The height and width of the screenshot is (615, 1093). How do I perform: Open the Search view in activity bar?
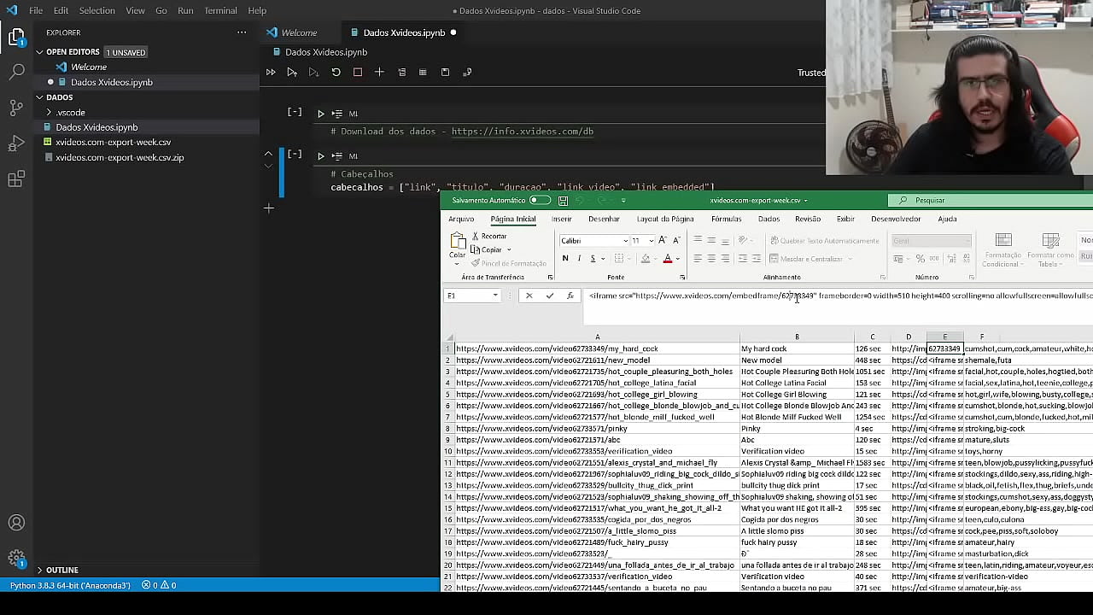pyautogui.click(x=16, y=73)
